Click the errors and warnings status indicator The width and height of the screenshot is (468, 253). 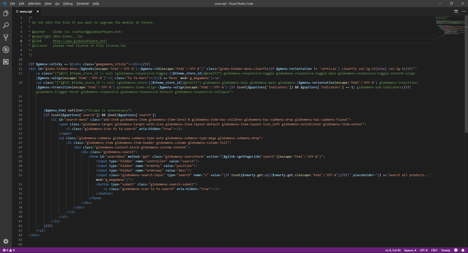[9, 250]
